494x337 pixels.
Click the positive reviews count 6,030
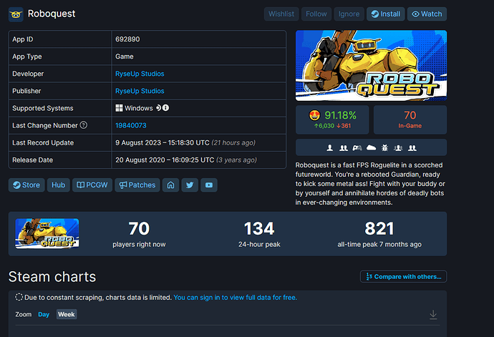(x=324, y=126)
